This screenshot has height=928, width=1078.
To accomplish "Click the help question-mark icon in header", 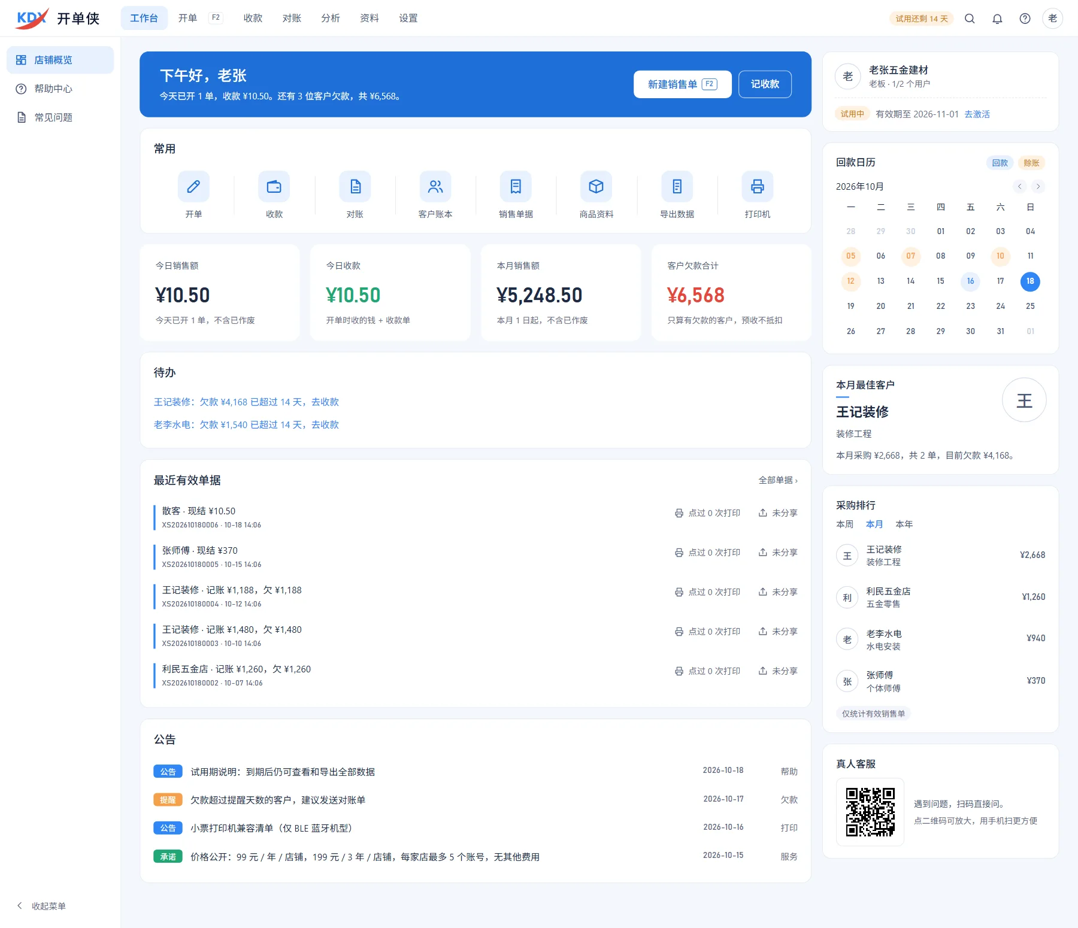I will 1025,19.
